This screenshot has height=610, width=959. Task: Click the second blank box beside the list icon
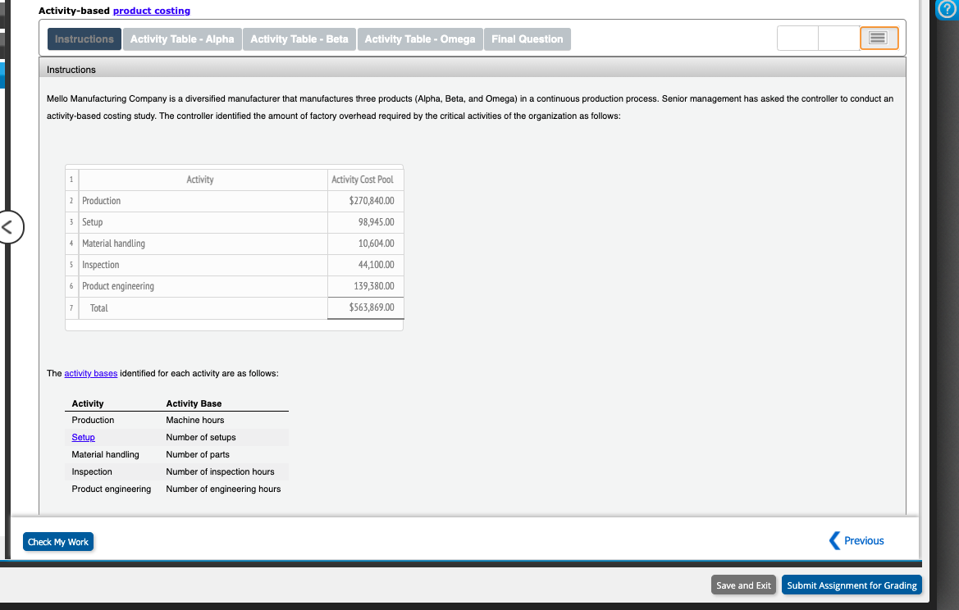[x=838, y=39]
